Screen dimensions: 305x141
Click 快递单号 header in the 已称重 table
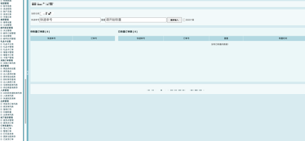[141, 39]
